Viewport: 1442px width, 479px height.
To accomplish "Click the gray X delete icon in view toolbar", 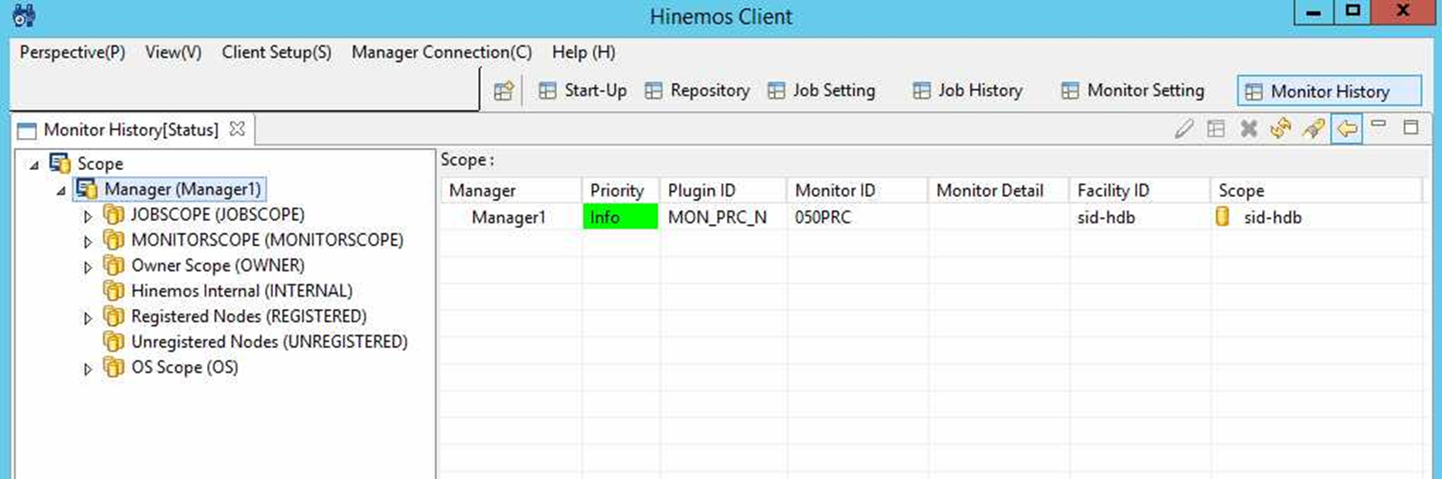I will pyautogui.click(x=1249, y=129).
